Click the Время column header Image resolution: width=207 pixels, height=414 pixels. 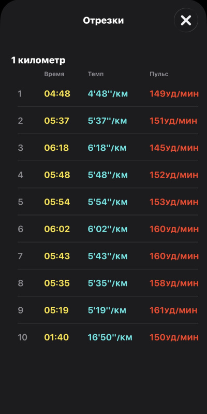point(54,74)
